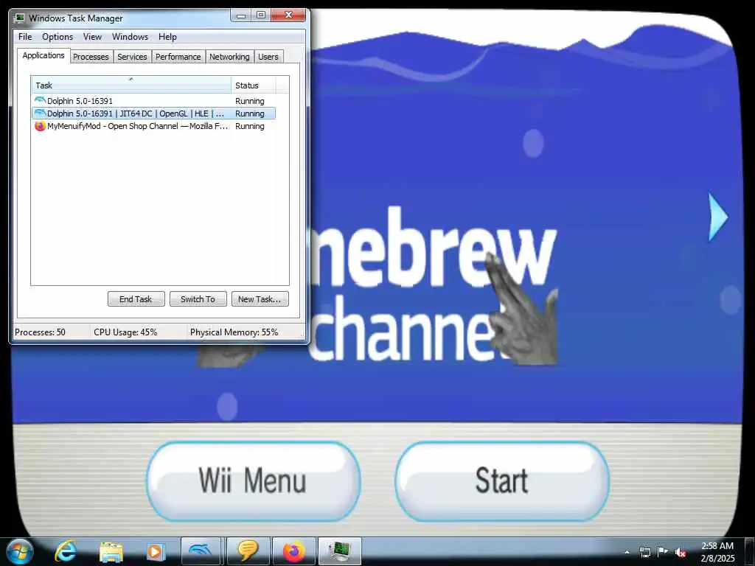Click the Task Manager taskbar icon
The width and height of the screenshot is (755, 566).
340,551
